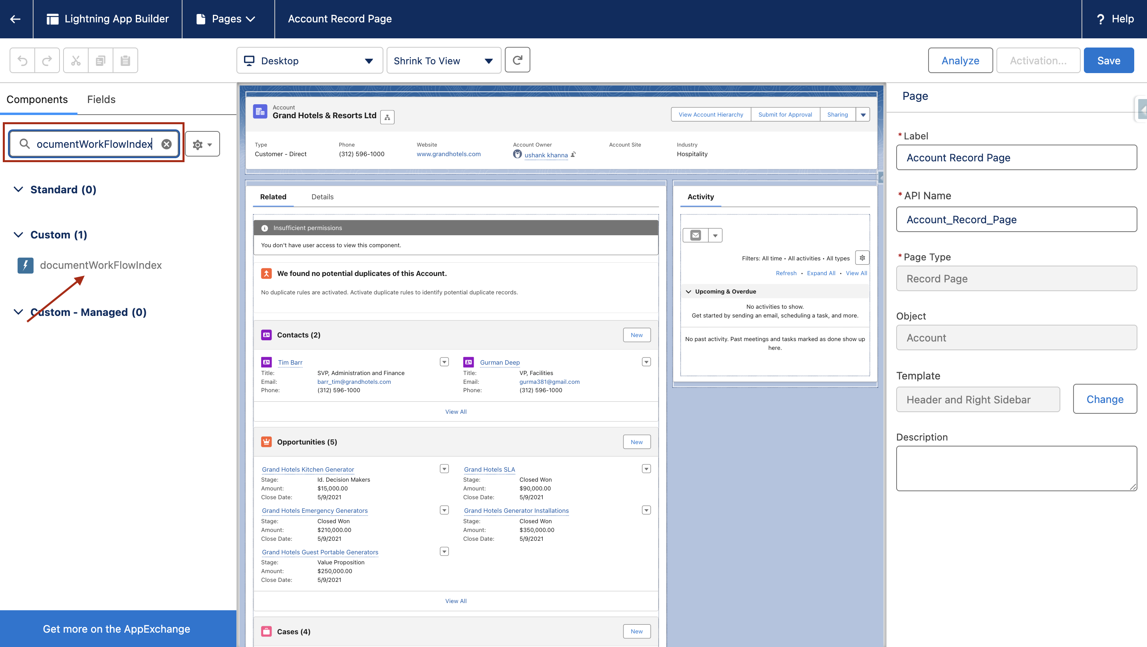Click the API Name input field

[1016, 220]
